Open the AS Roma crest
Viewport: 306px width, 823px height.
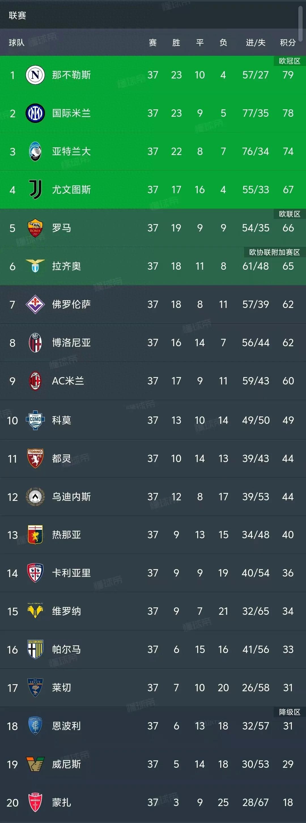pos(35,228)
